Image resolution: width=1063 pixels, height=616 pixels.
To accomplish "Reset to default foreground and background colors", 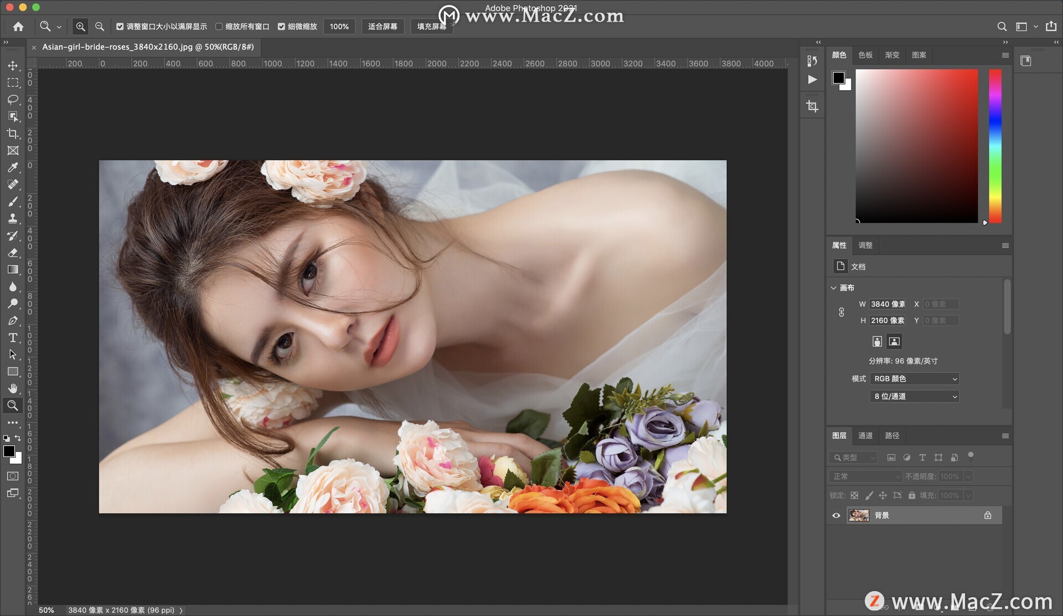I will [x=6, y=438].
